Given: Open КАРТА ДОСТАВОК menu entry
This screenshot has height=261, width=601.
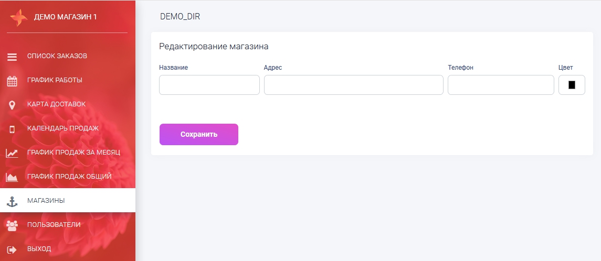Looking at the screenshot, I should tap(56, 104).
